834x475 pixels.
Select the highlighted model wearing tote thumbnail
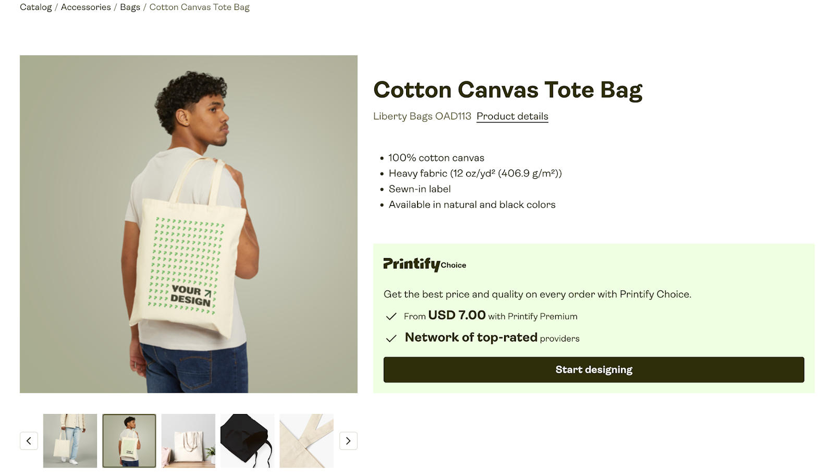(129, 441)
